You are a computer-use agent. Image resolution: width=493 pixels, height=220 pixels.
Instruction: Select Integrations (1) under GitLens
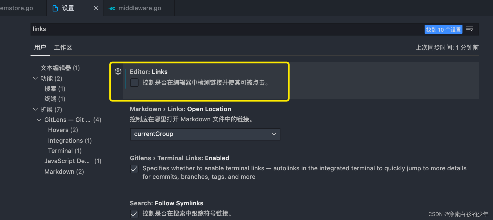click(70, 140)
